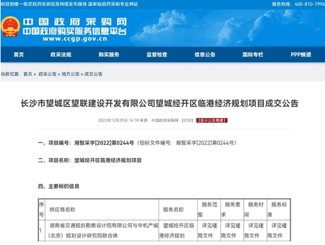The width and height of the screenshot is (325, 245).
Task: Open the PPP频道 navigation item
Action: 301,55
